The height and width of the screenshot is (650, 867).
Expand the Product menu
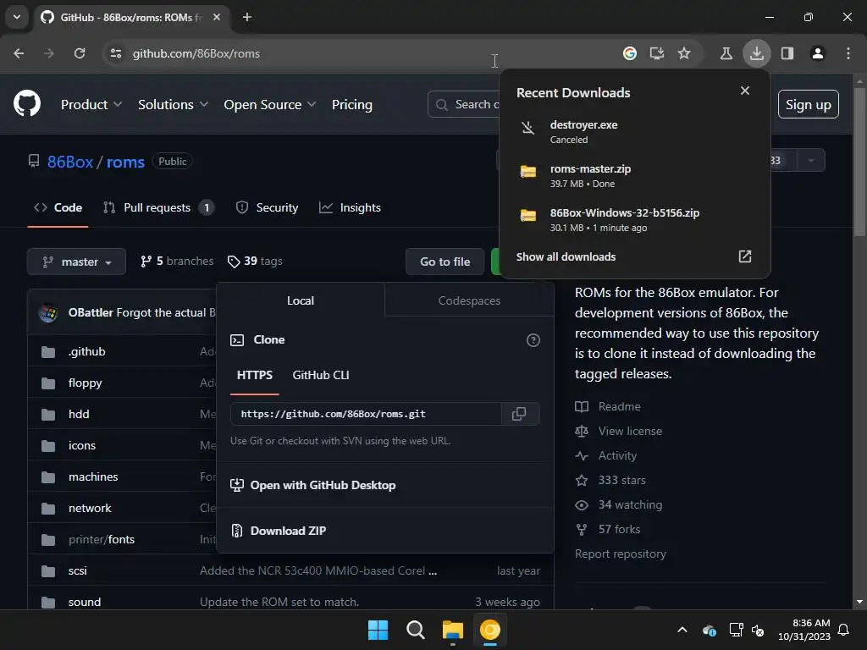pyautogui.click(x=91, y=104)
